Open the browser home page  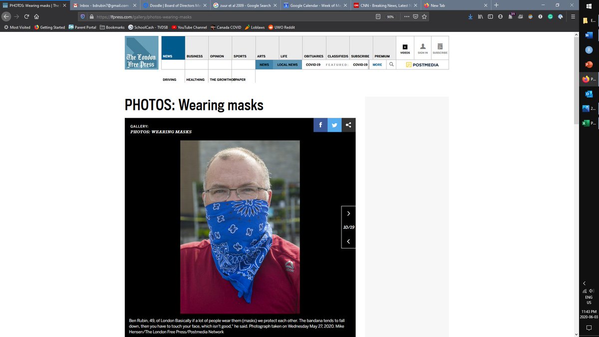36,16
